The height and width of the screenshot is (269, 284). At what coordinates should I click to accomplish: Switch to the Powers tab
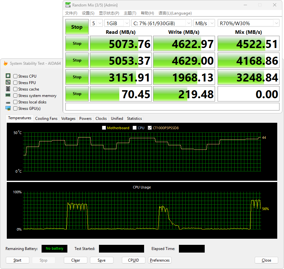coord(85,119)
